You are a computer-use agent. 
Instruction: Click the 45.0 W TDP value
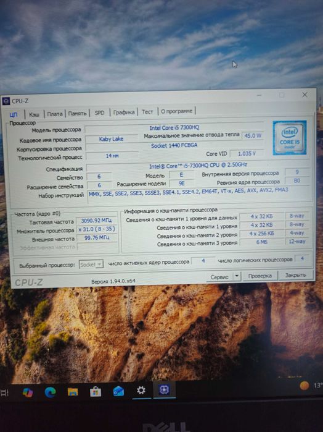click(253, 135)
